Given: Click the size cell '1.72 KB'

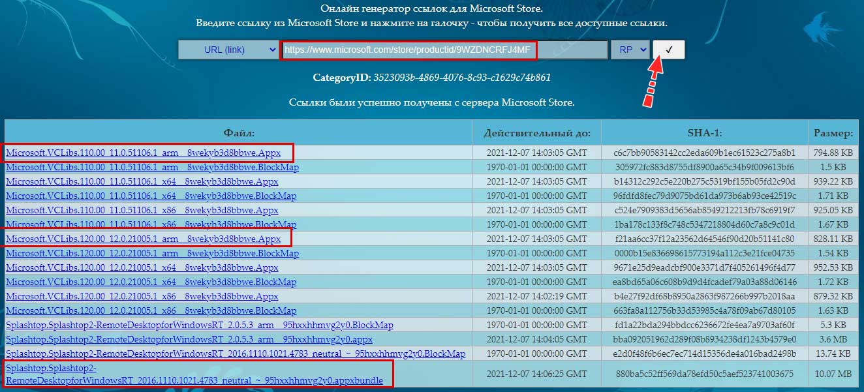Looking at the screenshot, I should [833, 282].
